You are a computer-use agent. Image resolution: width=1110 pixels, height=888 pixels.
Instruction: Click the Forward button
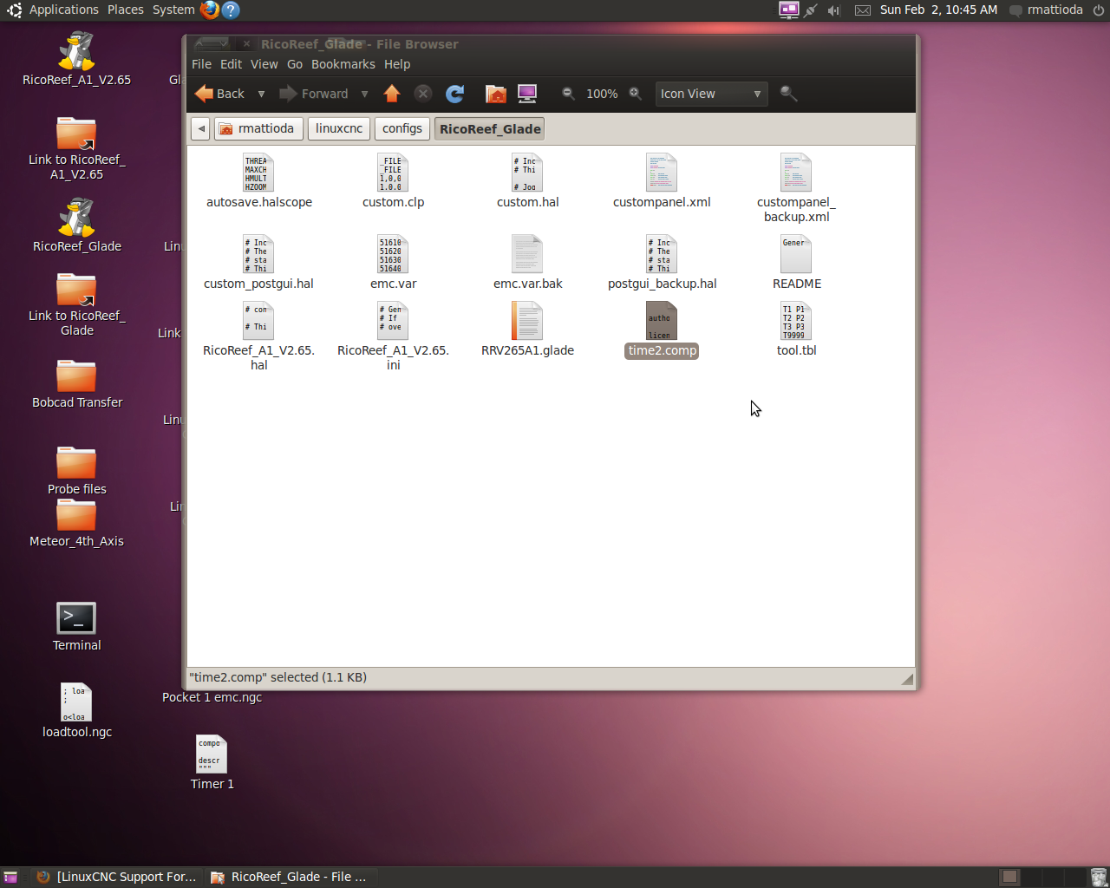coord(314,94)
